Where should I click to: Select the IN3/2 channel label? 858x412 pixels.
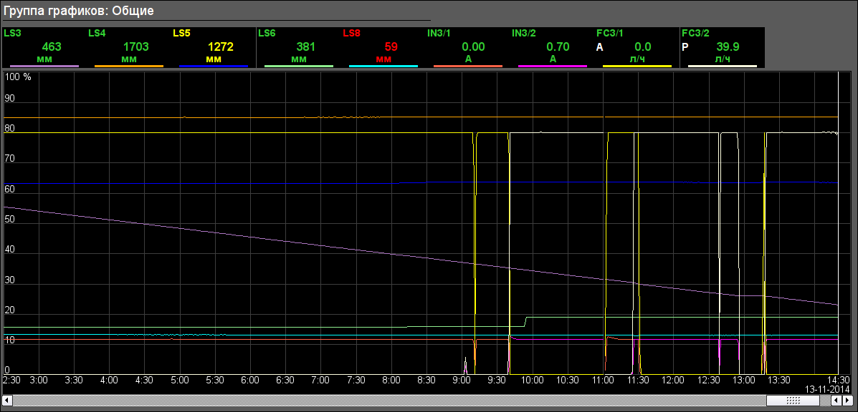point(524,34)
